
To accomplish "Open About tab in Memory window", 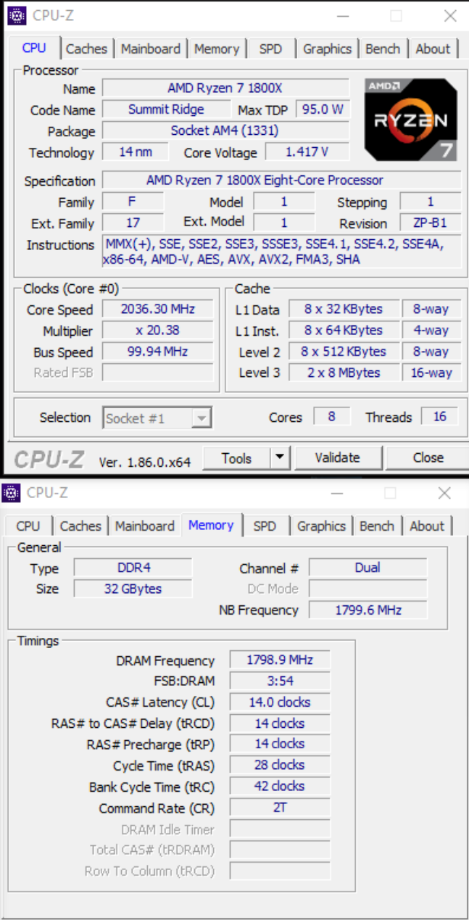I will click(x=427, y=526).
